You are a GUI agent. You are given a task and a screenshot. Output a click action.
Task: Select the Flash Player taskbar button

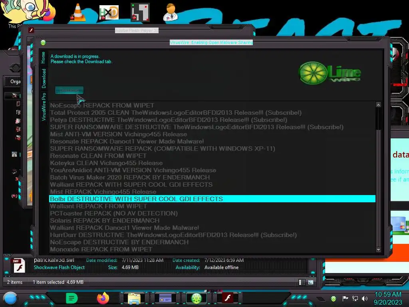(x=227, y=298)
